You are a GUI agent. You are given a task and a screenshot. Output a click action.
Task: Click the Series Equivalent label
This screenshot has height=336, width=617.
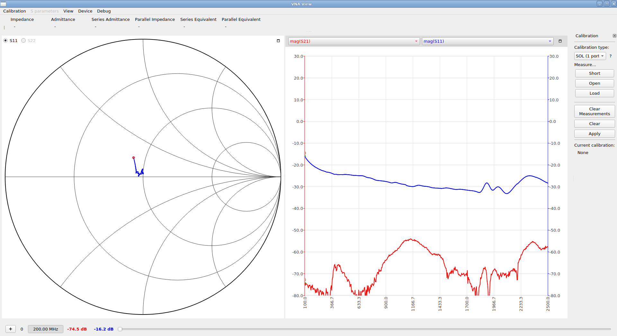click(x=198, y=20)
